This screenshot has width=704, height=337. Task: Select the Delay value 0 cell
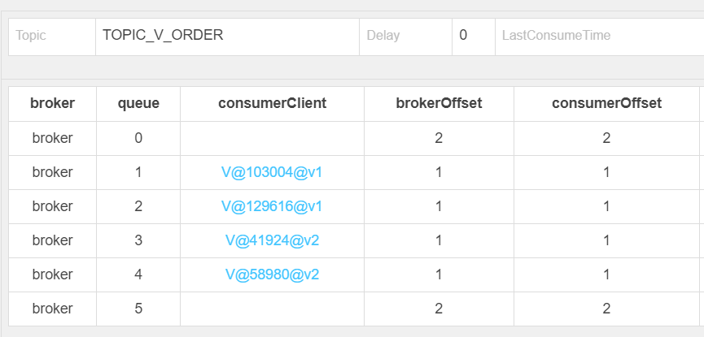point(474,37)
